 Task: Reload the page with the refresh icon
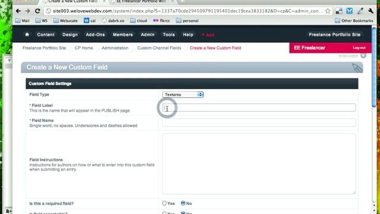click(37, 11)
